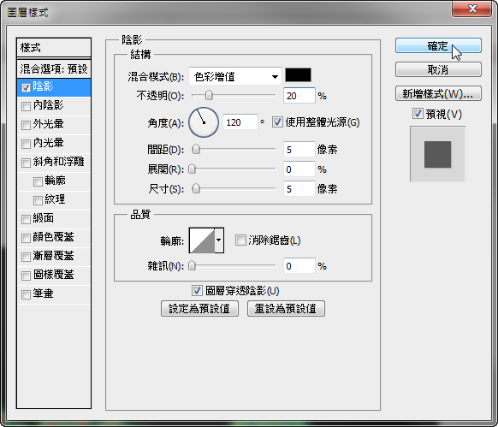498x427 pixels.
Task: Enable the 顏色覆蓋 checkbox
Action: [x=26, y=238]
